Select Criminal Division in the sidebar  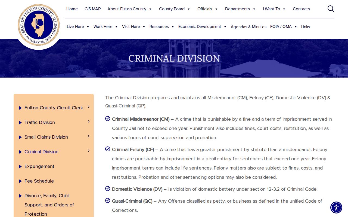[41, 152]
